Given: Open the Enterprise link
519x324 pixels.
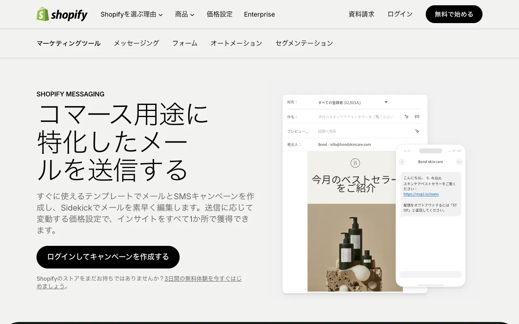Looking at the screenshot, I should pyautogui.click(x=259, y=14).
